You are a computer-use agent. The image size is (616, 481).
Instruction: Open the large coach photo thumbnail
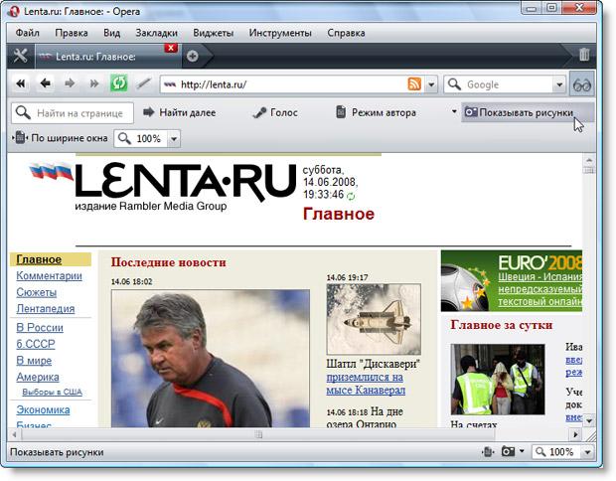[211, 359]
